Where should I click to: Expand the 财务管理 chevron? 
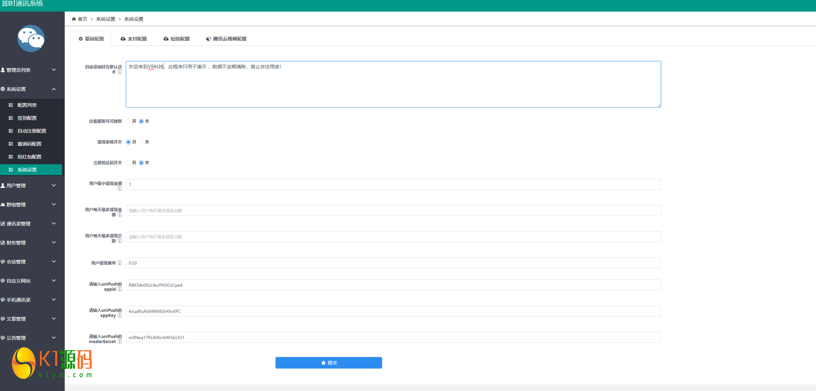[x=54, y=243]
